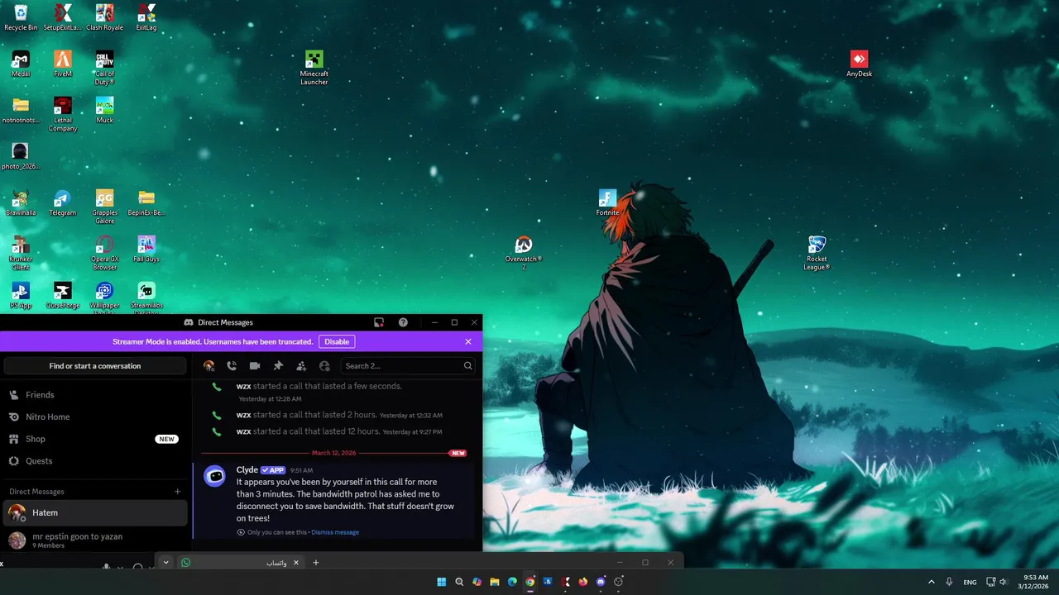Open Discord from the taskbar
1059x595 pixels.
(x=601, y=582)
